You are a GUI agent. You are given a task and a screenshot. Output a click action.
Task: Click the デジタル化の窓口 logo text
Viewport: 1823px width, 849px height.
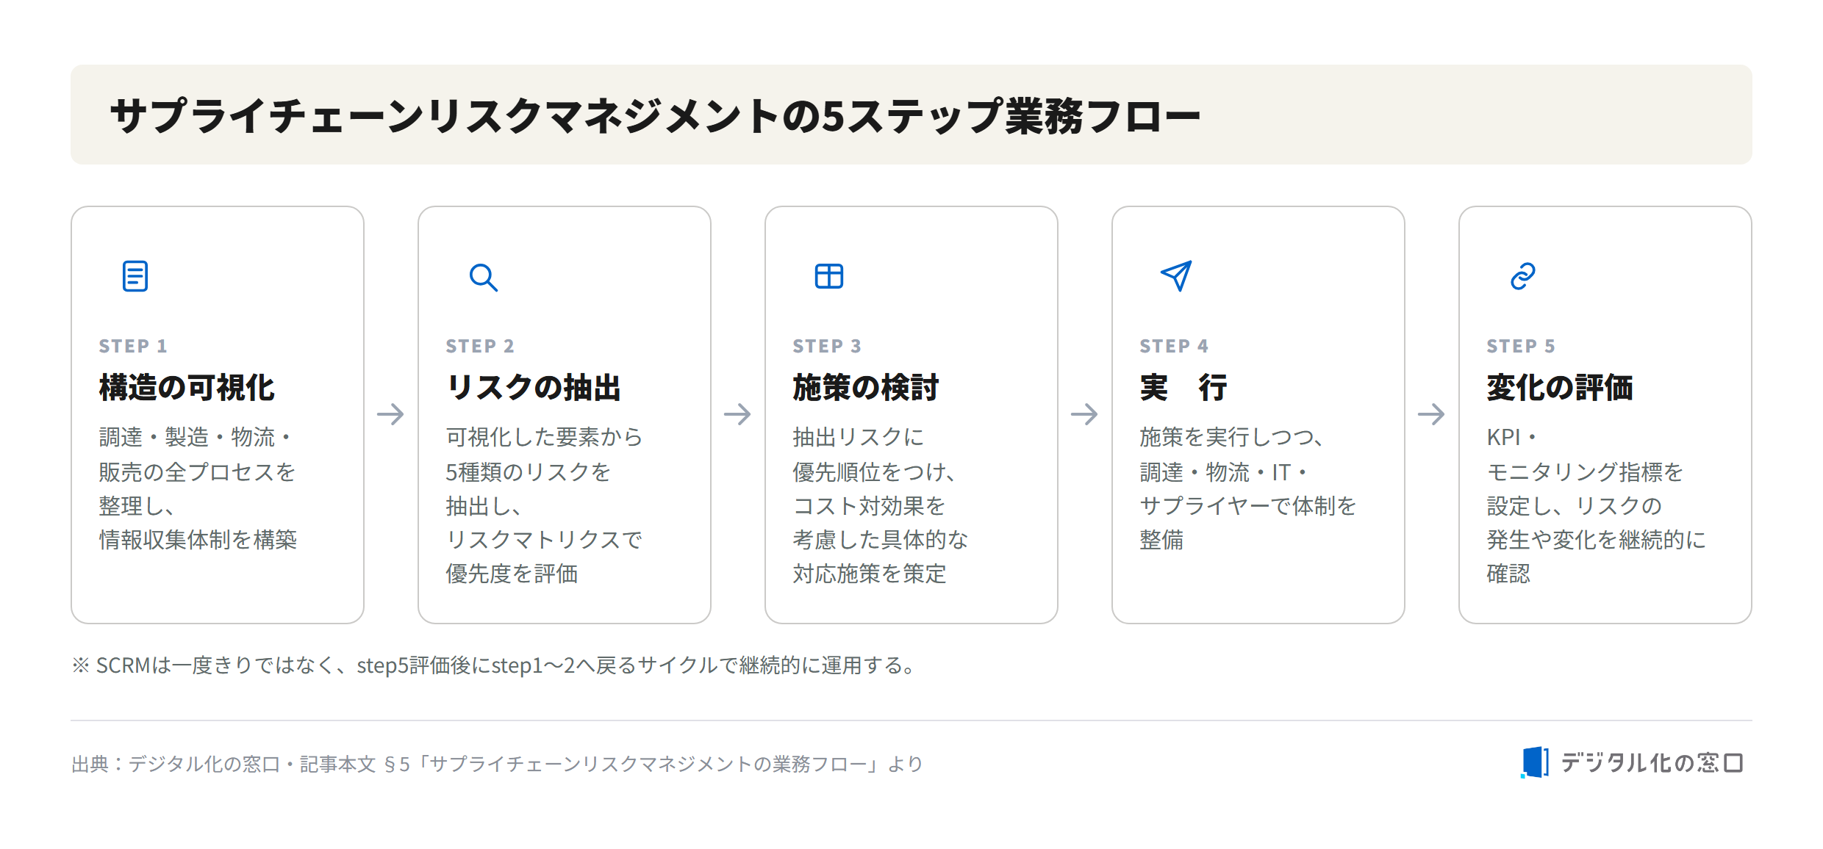point(1652,763)
